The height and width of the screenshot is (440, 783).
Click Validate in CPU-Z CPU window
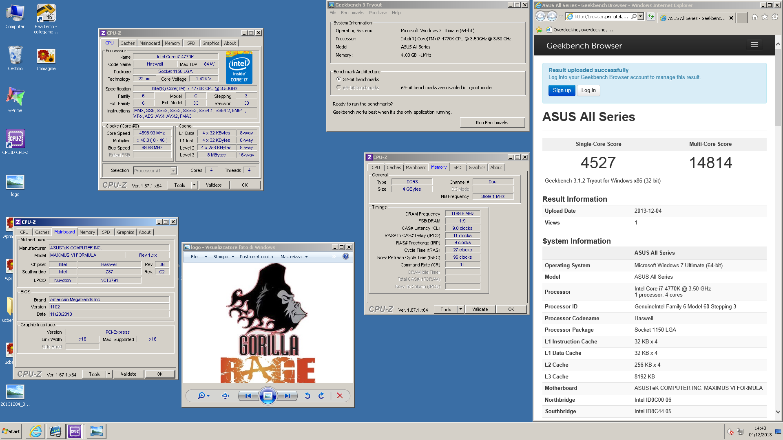214,185
